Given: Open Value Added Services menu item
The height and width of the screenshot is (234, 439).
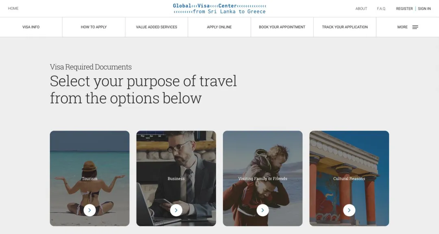Looking at the screenshot, I should [x=156, y=27].
